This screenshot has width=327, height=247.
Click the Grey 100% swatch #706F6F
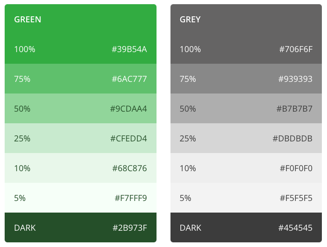(x=246, y=49)
